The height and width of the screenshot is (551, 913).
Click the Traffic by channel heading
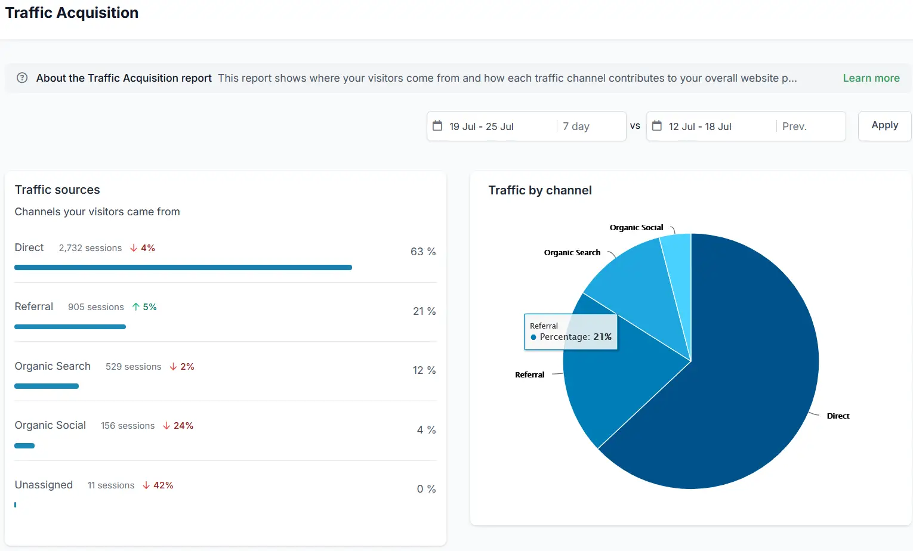pos(540,190)
